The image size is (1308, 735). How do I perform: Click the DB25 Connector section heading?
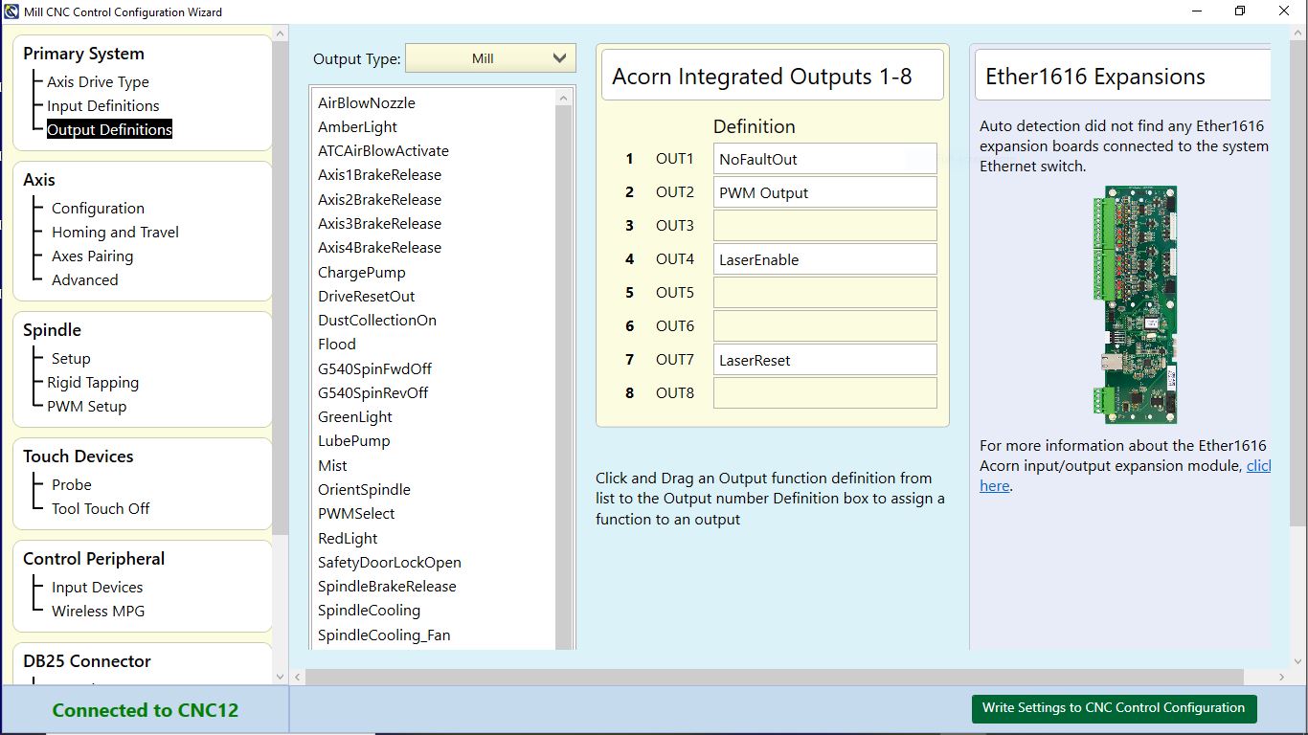87,661
